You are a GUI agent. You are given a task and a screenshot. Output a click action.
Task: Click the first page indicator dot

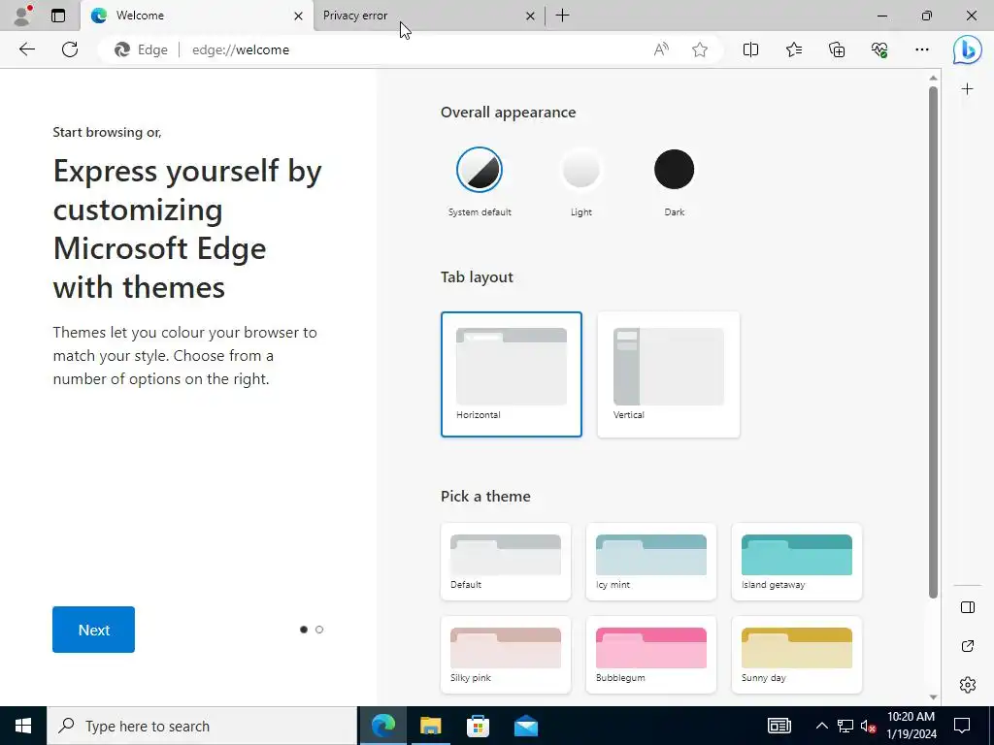(304, 629)
